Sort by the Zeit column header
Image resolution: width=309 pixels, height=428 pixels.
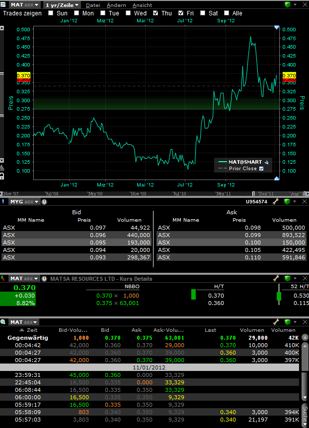(x=28, y=330)
